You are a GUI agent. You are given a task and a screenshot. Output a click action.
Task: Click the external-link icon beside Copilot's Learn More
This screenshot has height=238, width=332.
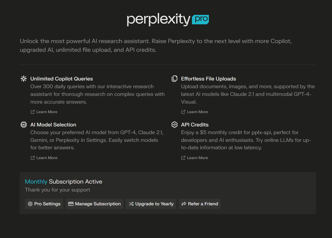pos(32,112)
